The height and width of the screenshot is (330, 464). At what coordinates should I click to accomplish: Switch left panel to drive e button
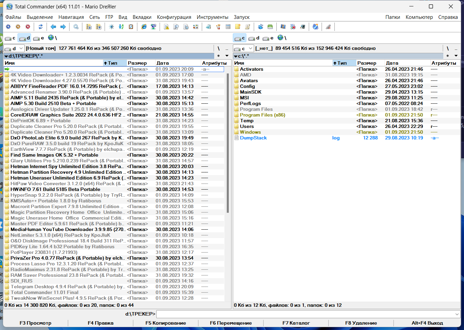coord(38,38)
